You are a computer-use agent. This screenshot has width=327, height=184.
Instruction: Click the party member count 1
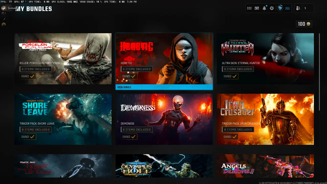pyautogui.click(x=305, y=8)
